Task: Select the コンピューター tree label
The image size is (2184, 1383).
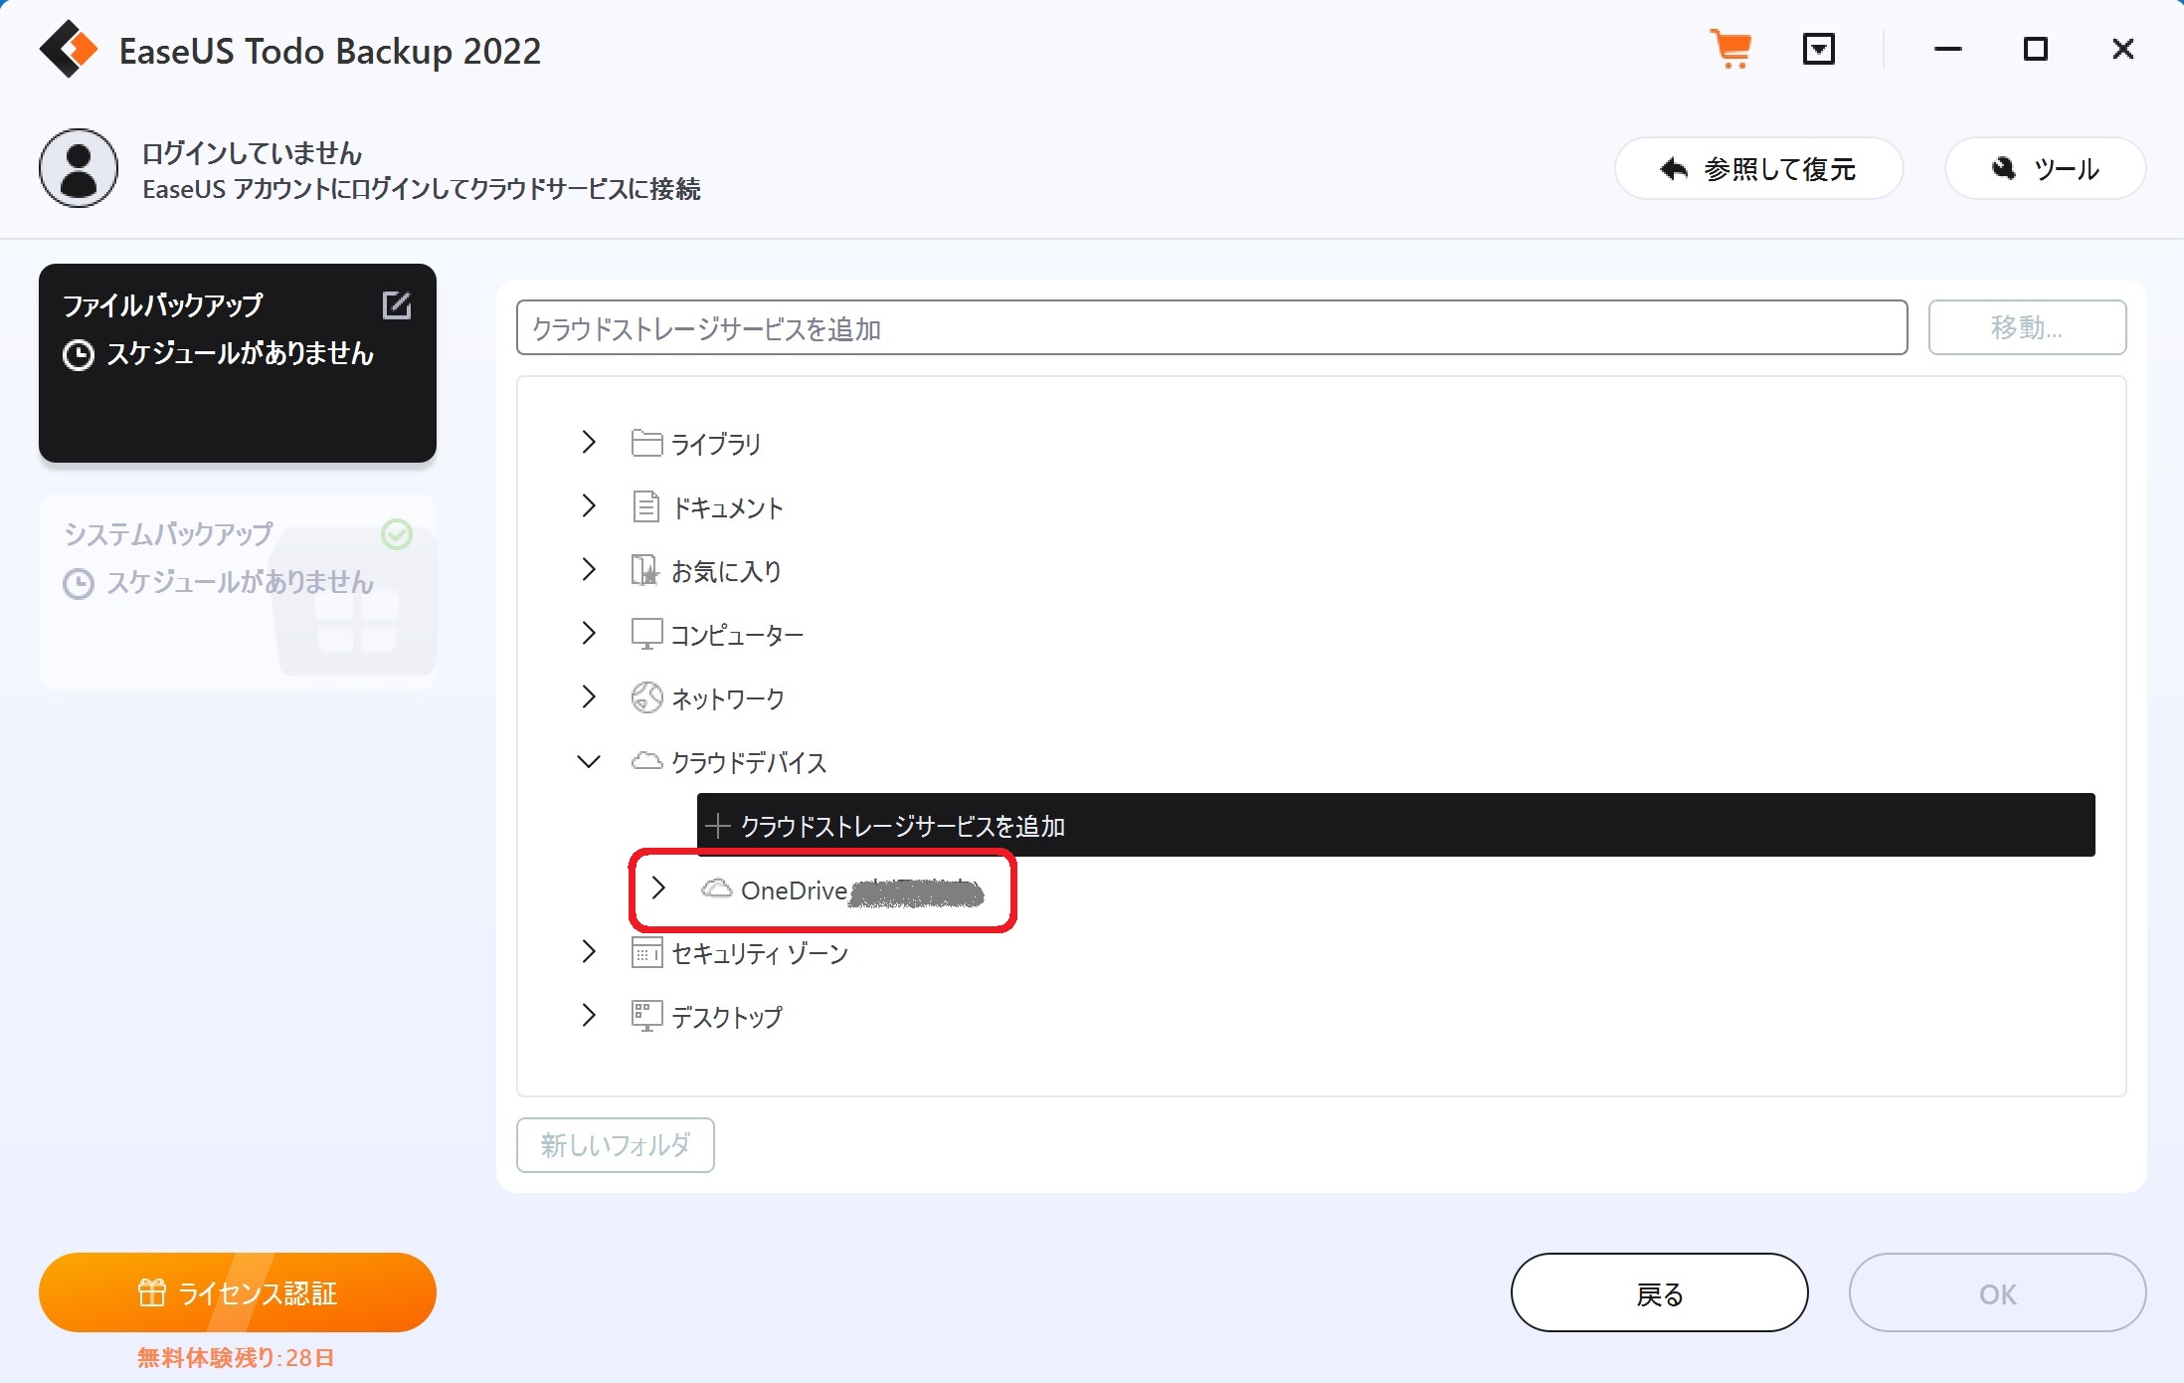Action: (x=737, y=635)
